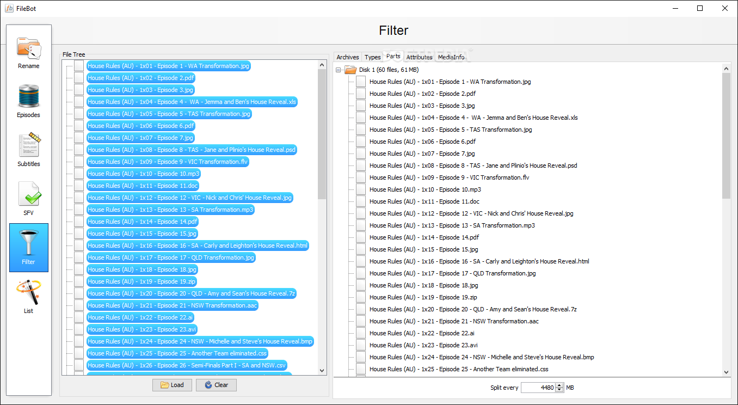The width and height of the screenshot is (738, 405).
Task: Select 1x26 Semi-Finals Part I.csv in File Tree
Action: point(187,365)
